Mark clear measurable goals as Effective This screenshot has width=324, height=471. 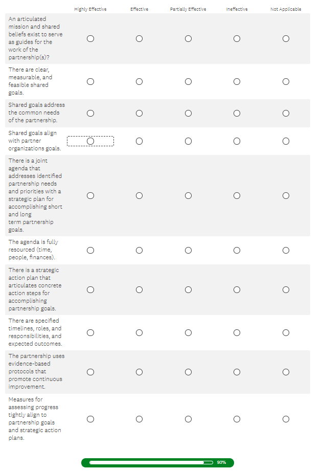[x=139, y=81]
